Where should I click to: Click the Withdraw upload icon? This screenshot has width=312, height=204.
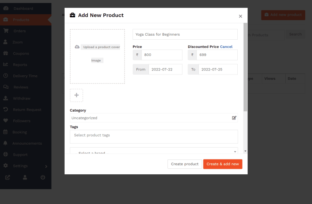(6, 98)
